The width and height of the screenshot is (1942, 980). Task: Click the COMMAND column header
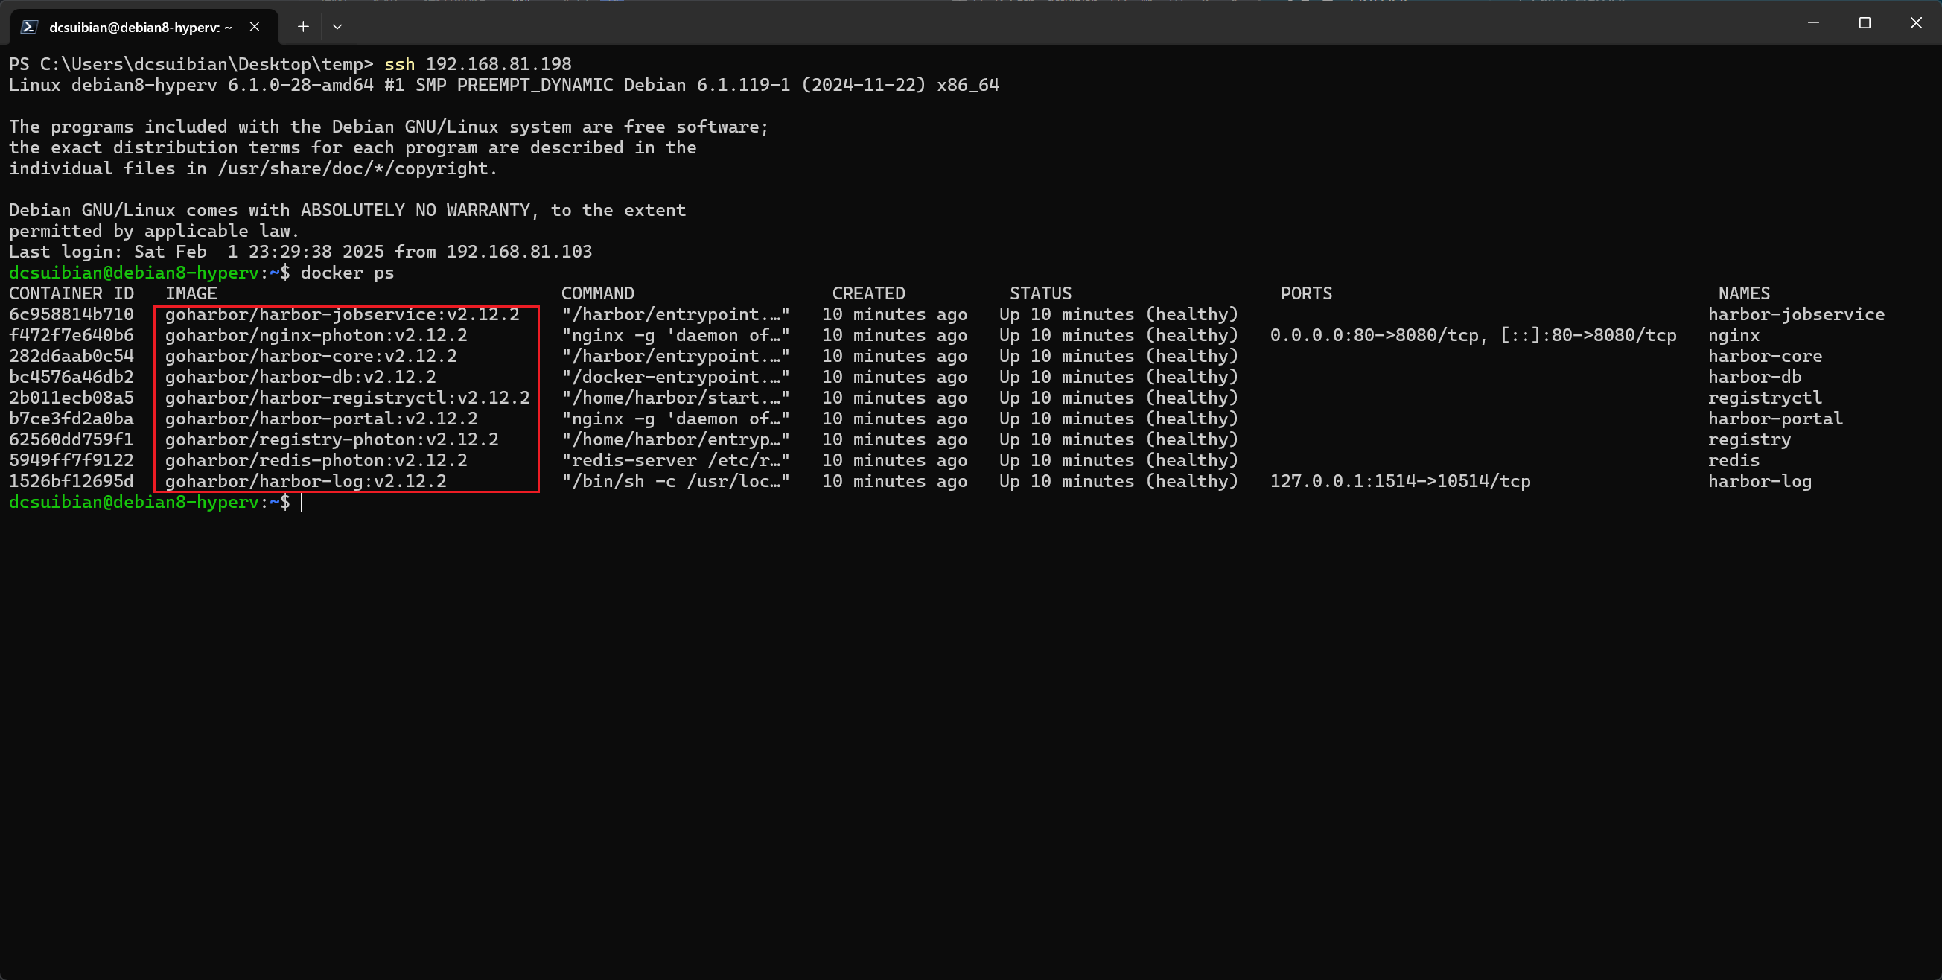pos(598,293)
